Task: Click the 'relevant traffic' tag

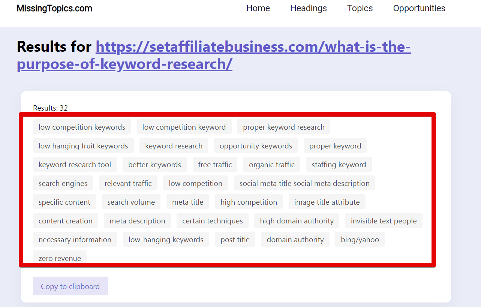Action: [x=128, y=183]
